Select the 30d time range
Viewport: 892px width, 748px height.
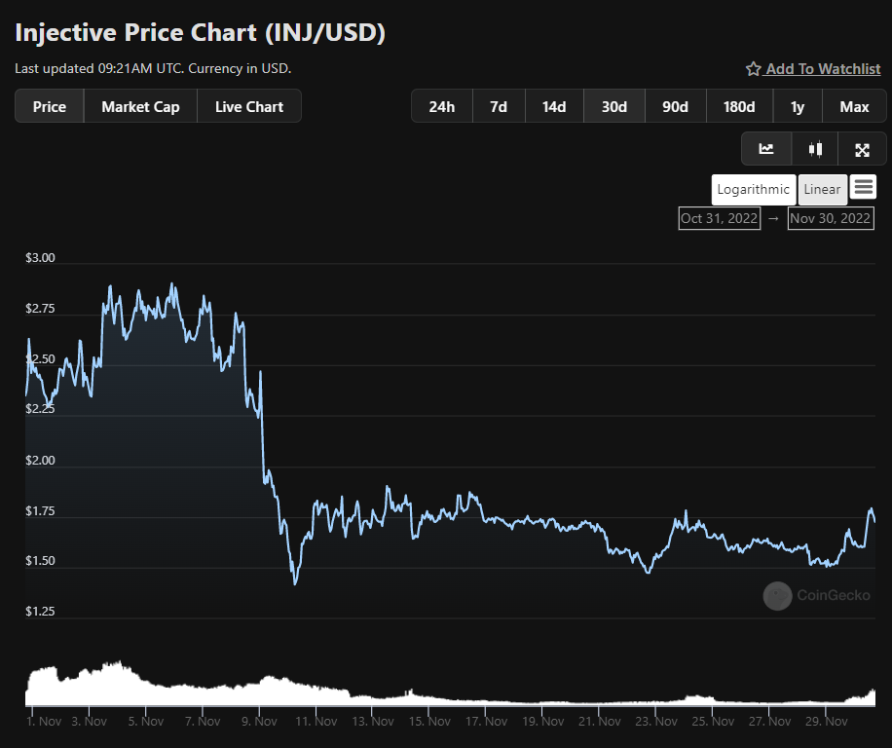614,106
